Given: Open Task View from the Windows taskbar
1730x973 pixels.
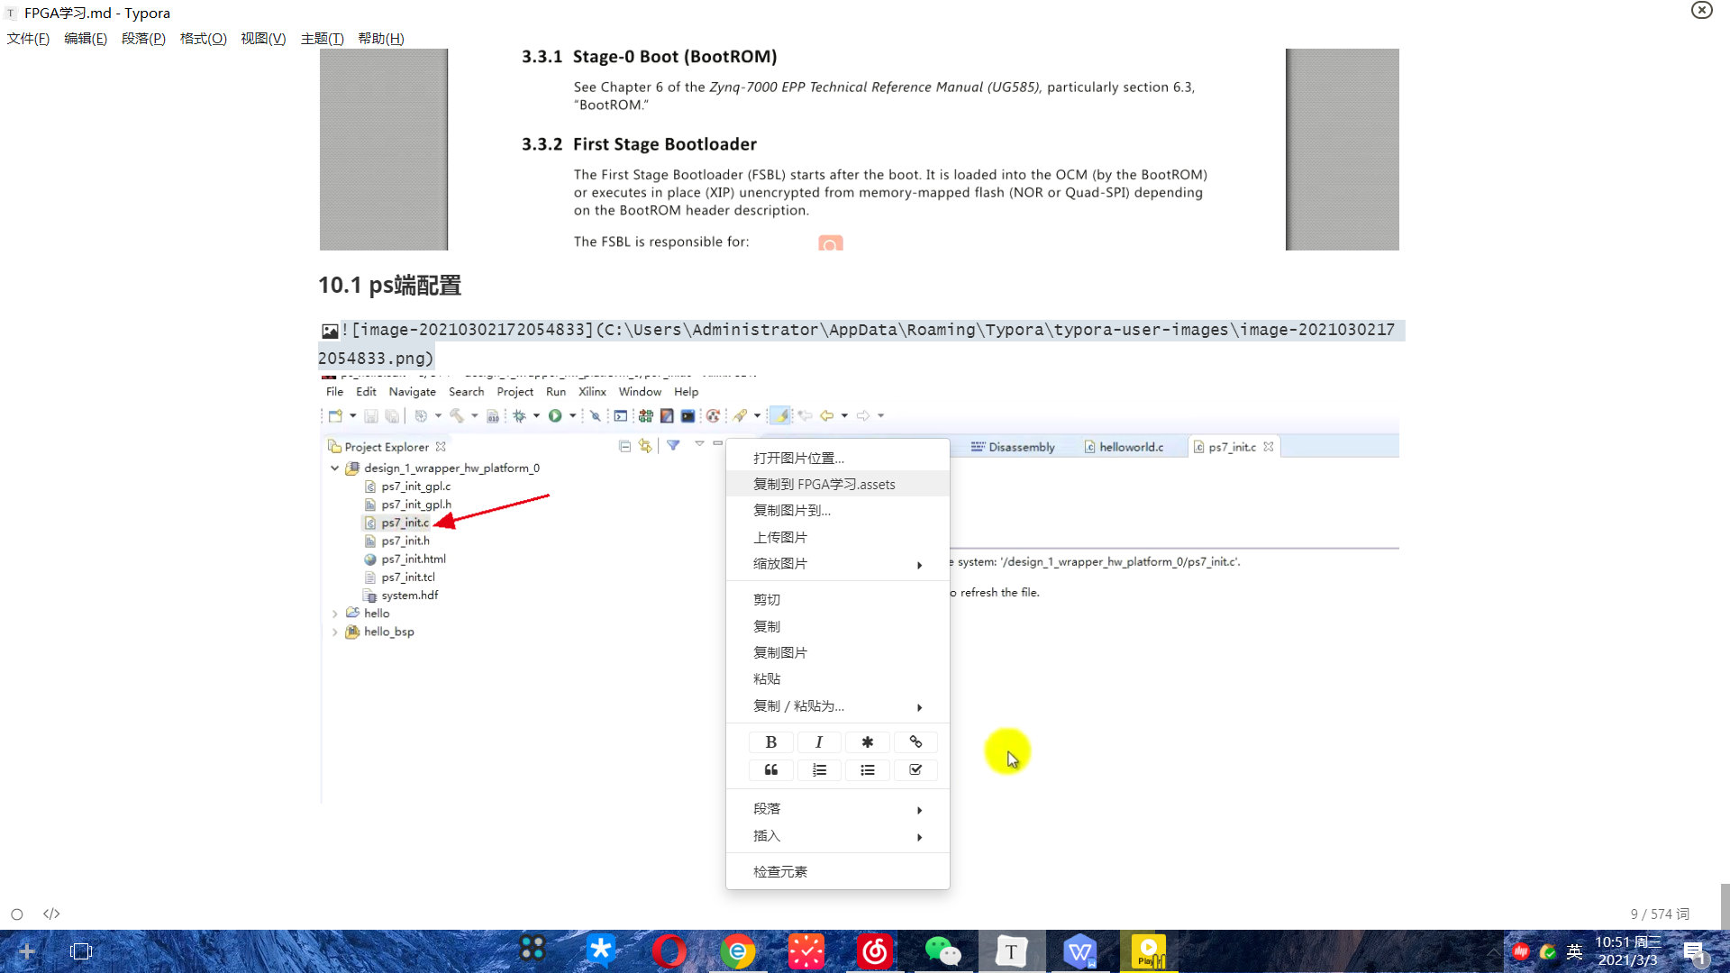Looking at the screenshot, I should point(81,951).
